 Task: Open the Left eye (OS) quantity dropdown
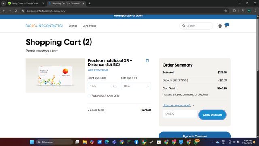pos(136,86)
